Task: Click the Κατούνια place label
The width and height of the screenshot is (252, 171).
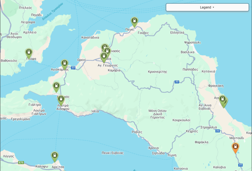Action: coord(181,169)
